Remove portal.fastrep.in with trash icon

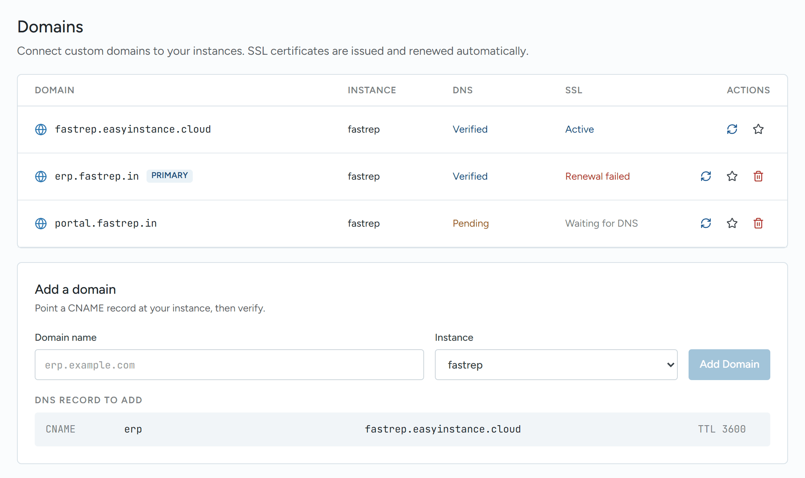click(758, 223)
